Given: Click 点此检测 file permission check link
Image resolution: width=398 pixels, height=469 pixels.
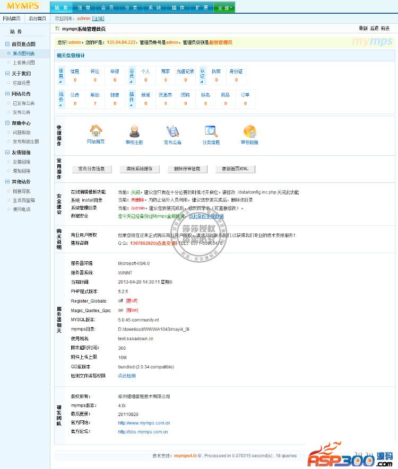Looking at the screenshot, I should coord(127,376).
